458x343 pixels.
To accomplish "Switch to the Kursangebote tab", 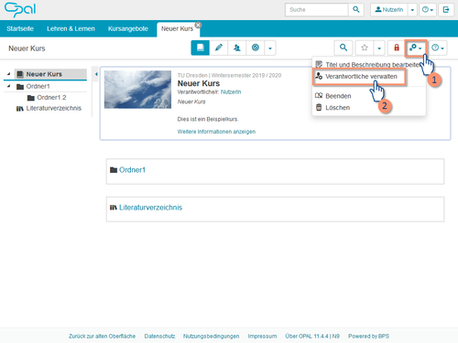I will point(128,28).
